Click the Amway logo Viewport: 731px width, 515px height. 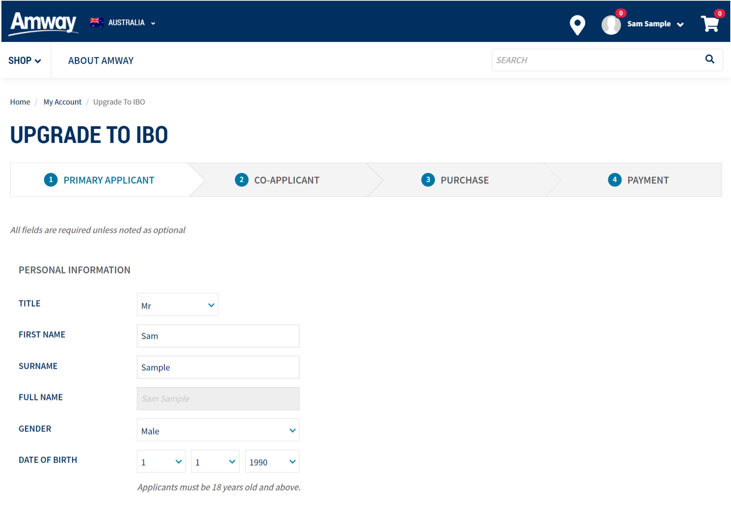43,23
